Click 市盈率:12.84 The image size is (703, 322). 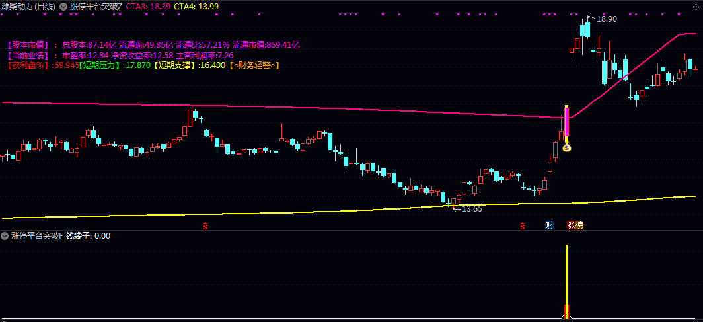(85, 56)
